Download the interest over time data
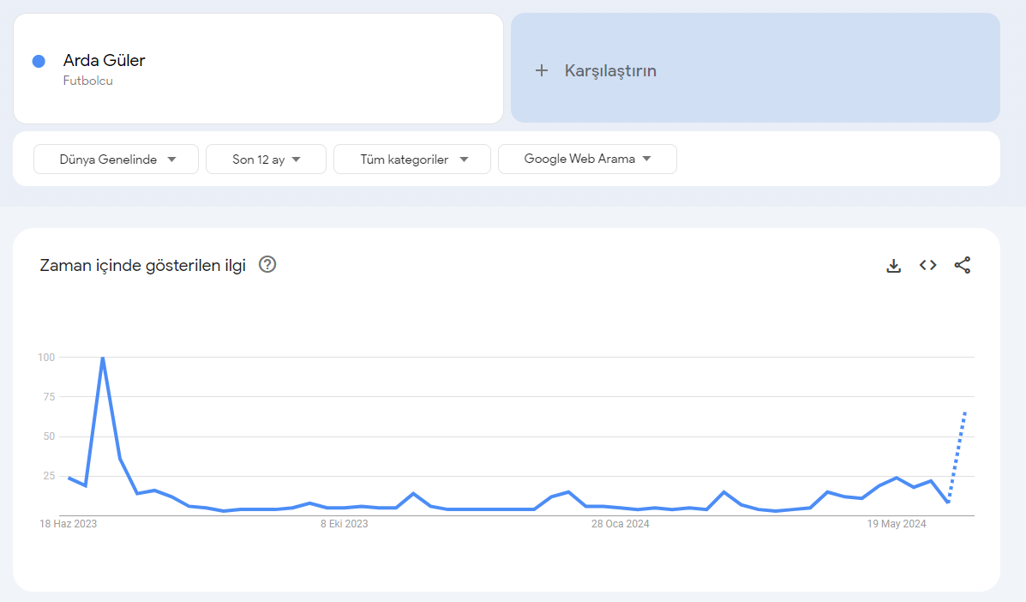The height and width of the screenshot is (602, 1026). click(893, 265)
